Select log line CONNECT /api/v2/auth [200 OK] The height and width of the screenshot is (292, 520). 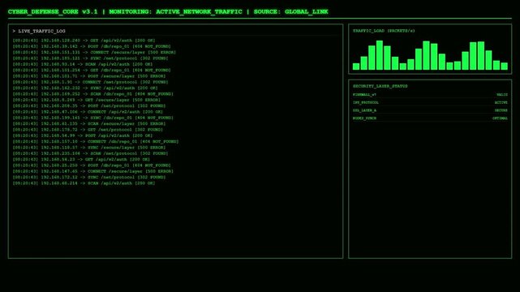tap(88, 112)
